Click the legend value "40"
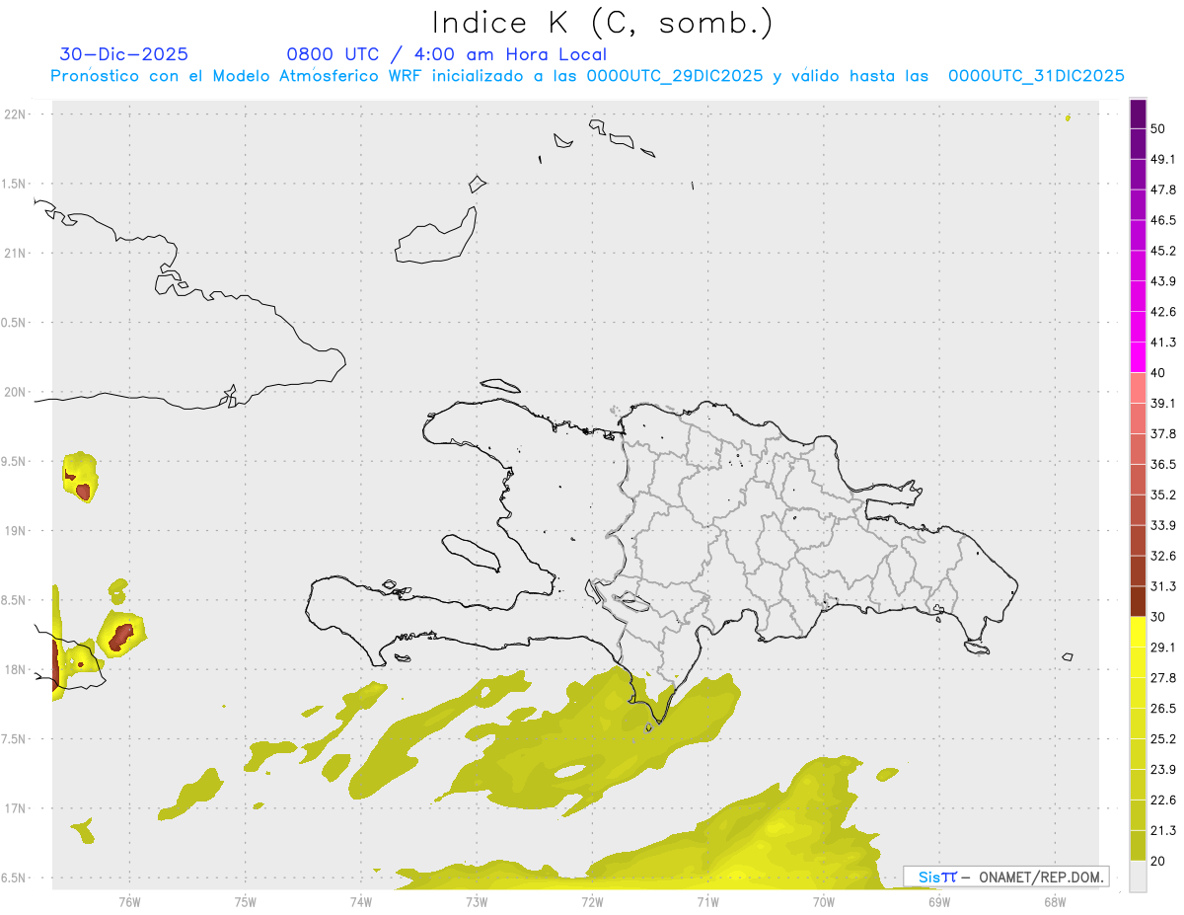 1157,373
